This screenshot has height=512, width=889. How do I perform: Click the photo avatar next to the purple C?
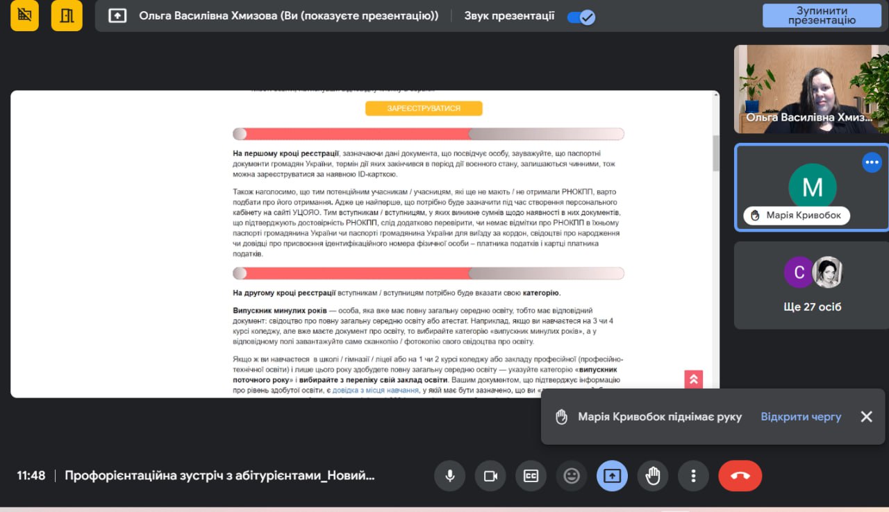[x=828, y=272]
